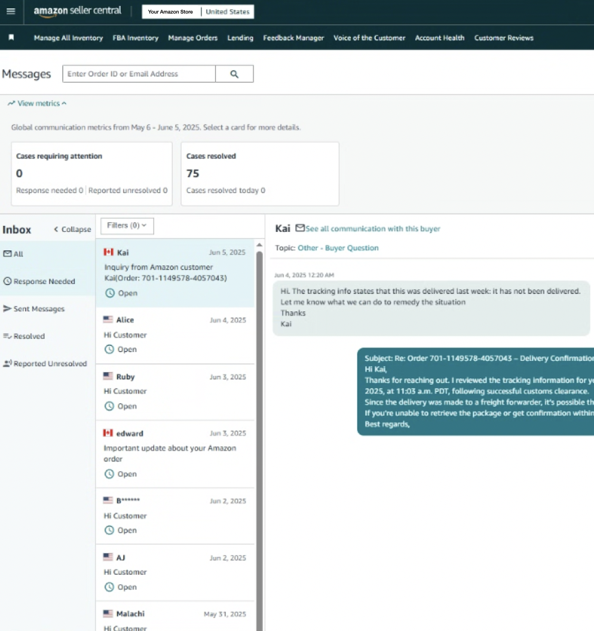The image size is (594, 631).
Task: Show Reported Unresolved folder
Action: point(47,363)
